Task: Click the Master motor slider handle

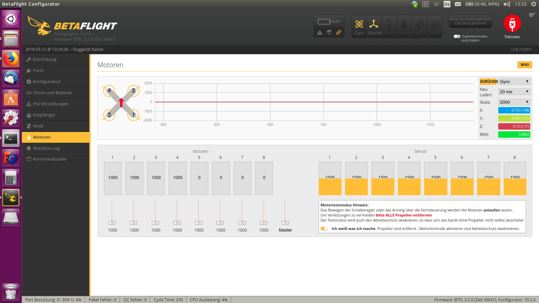Action: point(285,223)
